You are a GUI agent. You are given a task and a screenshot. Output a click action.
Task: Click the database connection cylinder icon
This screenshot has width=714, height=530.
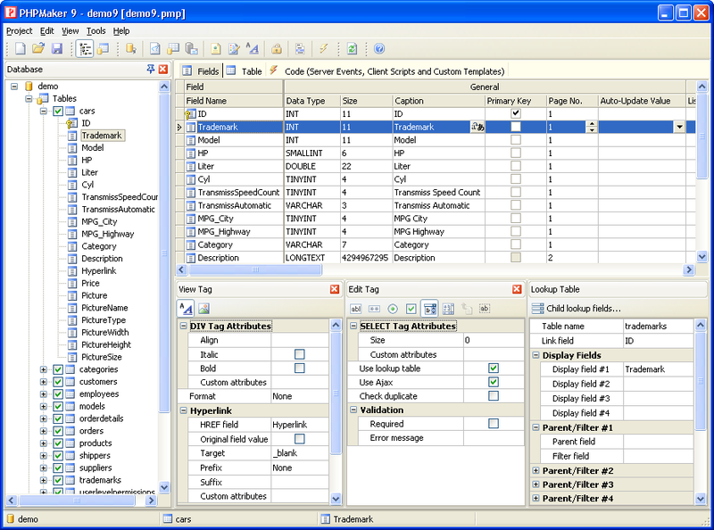131,48
